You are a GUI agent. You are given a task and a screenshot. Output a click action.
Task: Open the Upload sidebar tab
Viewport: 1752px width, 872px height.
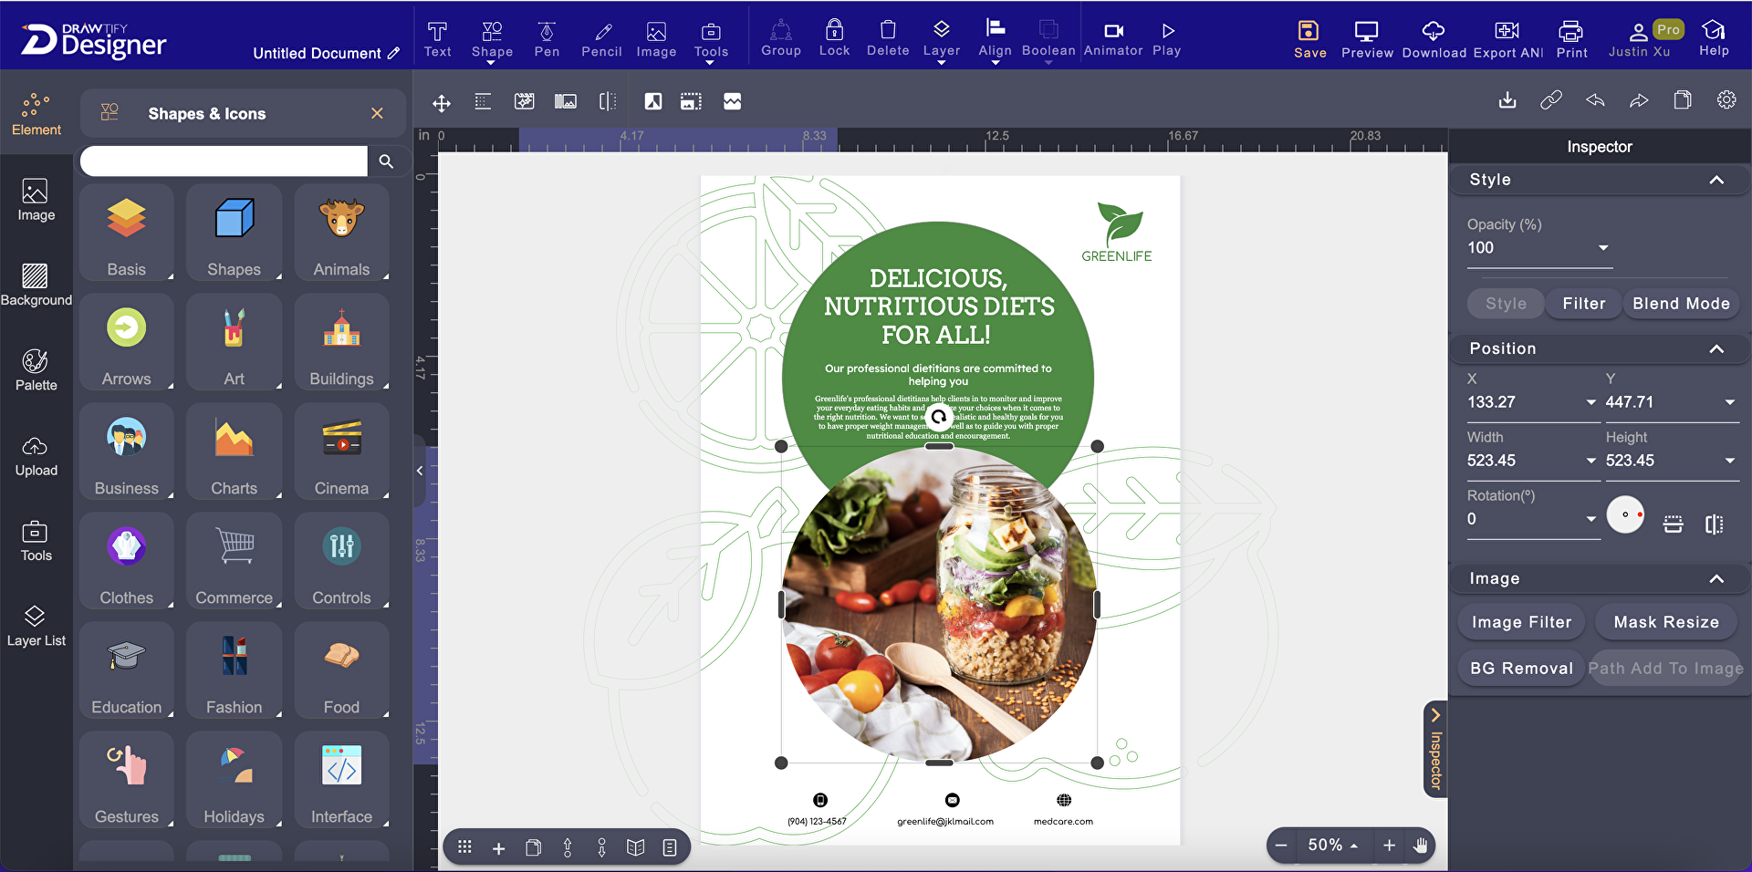click(x=36, y=455)
